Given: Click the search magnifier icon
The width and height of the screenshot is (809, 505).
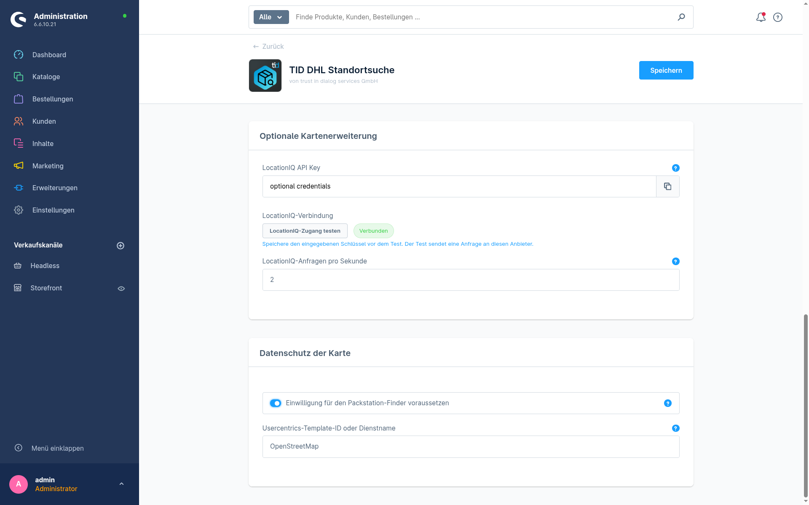Looking at the screenshot, I should [x=681, y=17].
